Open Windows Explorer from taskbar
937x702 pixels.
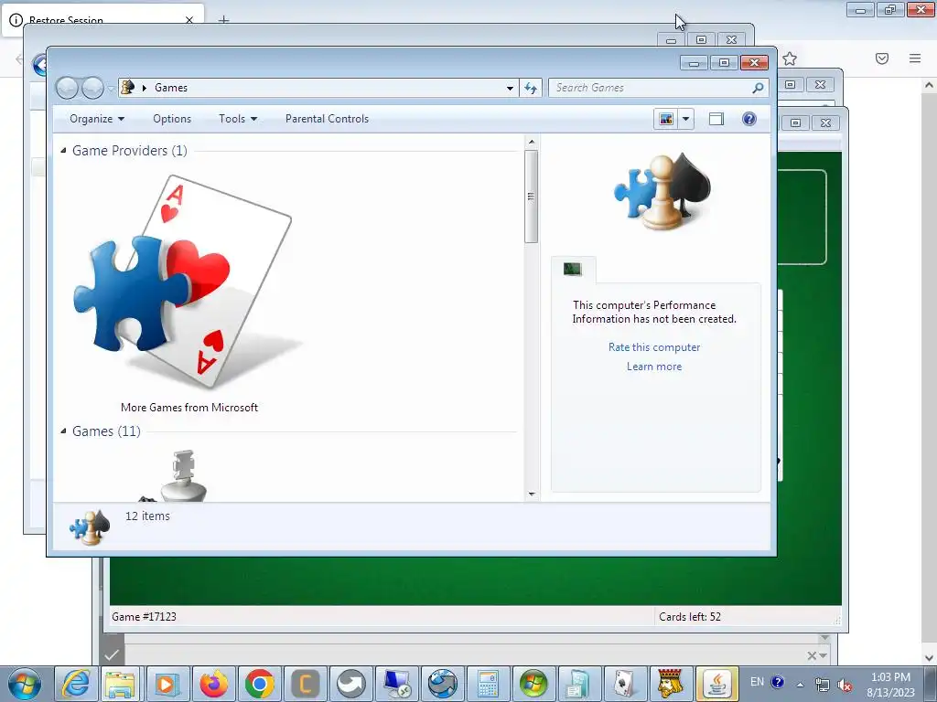(120, 684)
